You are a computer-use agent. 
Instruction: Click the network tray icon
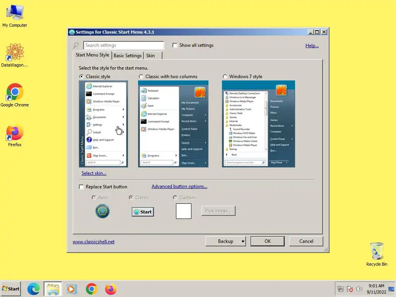(x=341, y=288)
